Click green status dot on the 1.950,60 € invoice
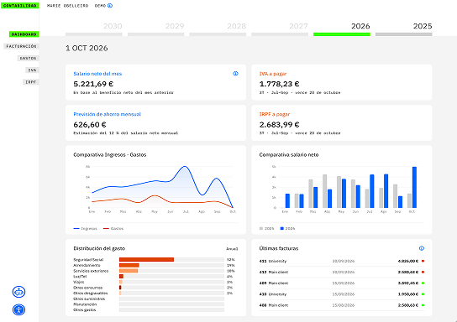 tap(423, 294)
